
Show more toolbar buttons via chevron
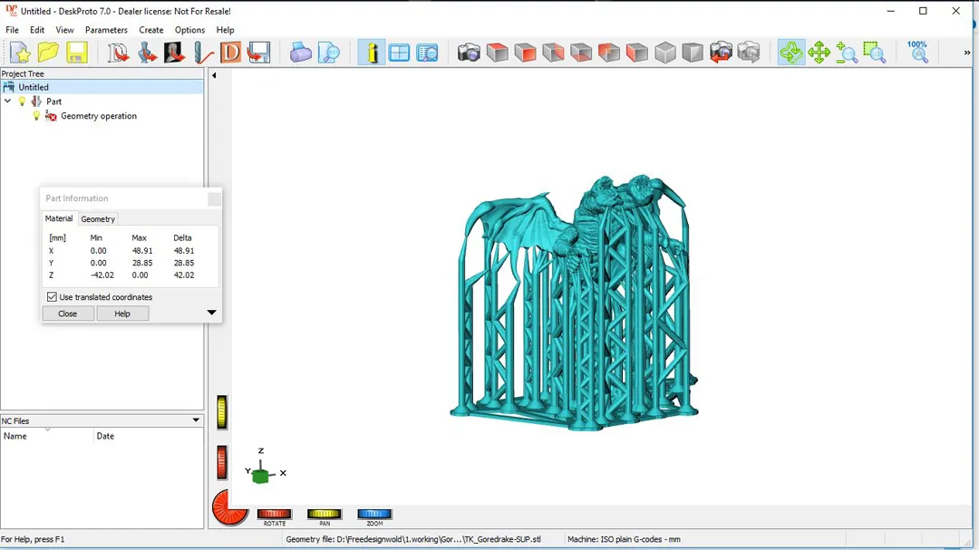[x=967, y=53]
